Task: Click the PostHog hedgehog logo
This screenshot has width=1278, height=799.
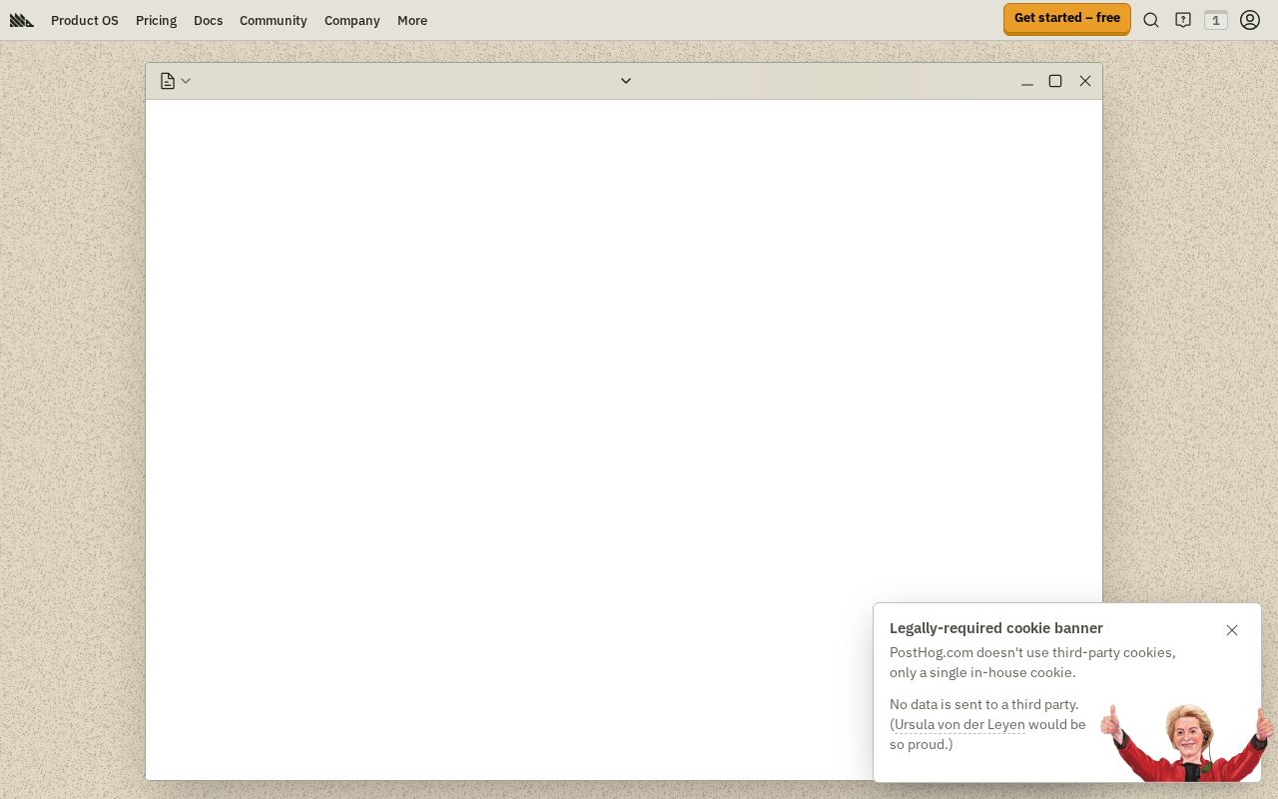Action: point(22,20)
